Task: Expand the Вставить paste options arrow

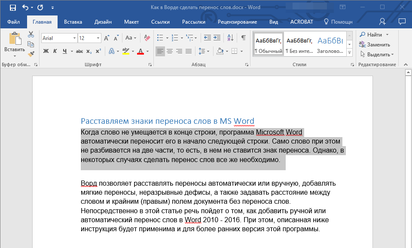Action: point(15,56)
